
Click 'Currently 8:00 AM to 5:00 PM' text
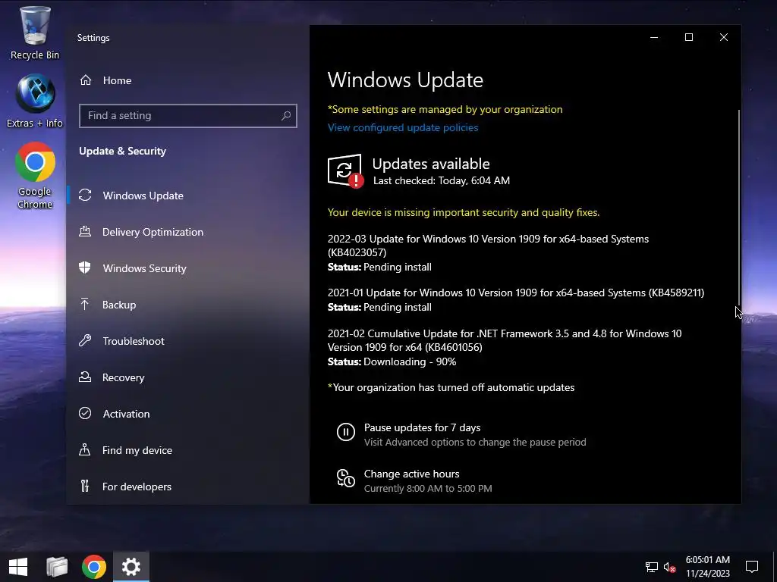coord(428,489)
